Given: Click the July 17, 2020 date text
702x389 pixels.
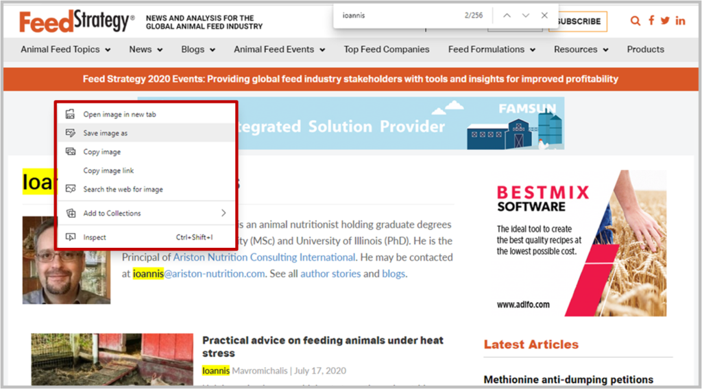Looking at the screenshot, I should 320,371.
